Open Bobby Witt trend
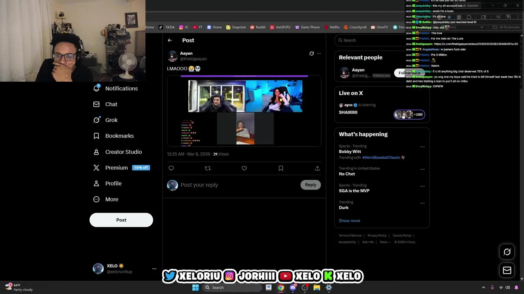Screen dimensions: 524x294 (x=350, y=151)
